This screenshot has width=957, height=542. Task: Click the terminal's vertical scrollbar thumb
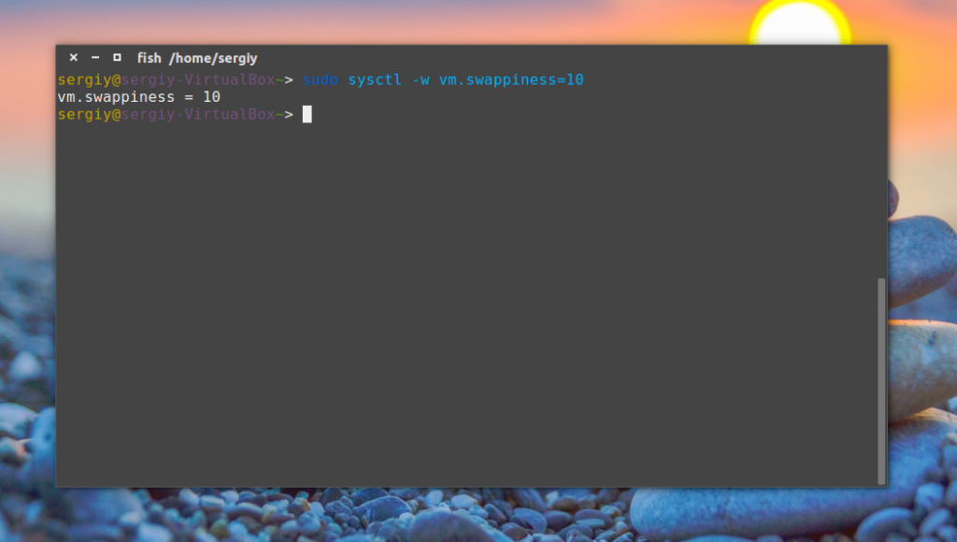click(x=880, y=381)
